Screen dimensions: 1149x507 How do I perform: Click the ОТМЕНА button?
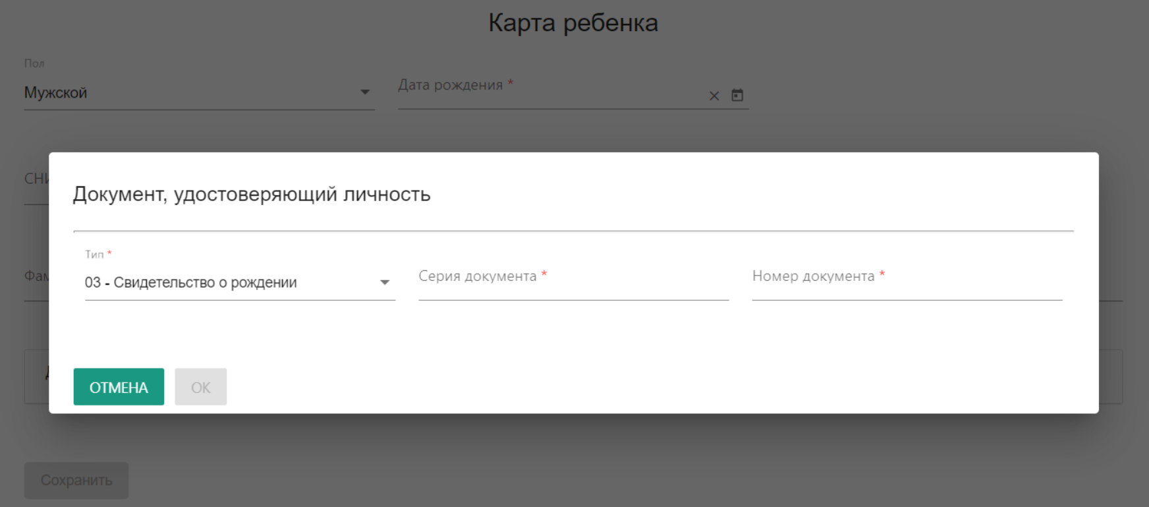119,387
